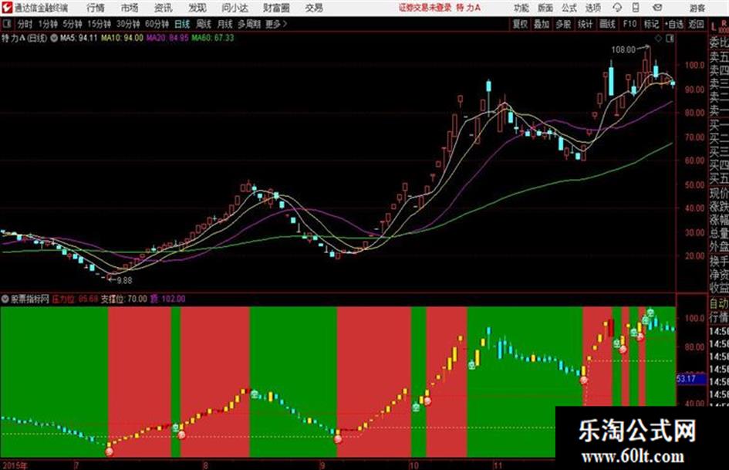
Task: Switch to the 1分钟 period tab
Action: coord(48,24)
